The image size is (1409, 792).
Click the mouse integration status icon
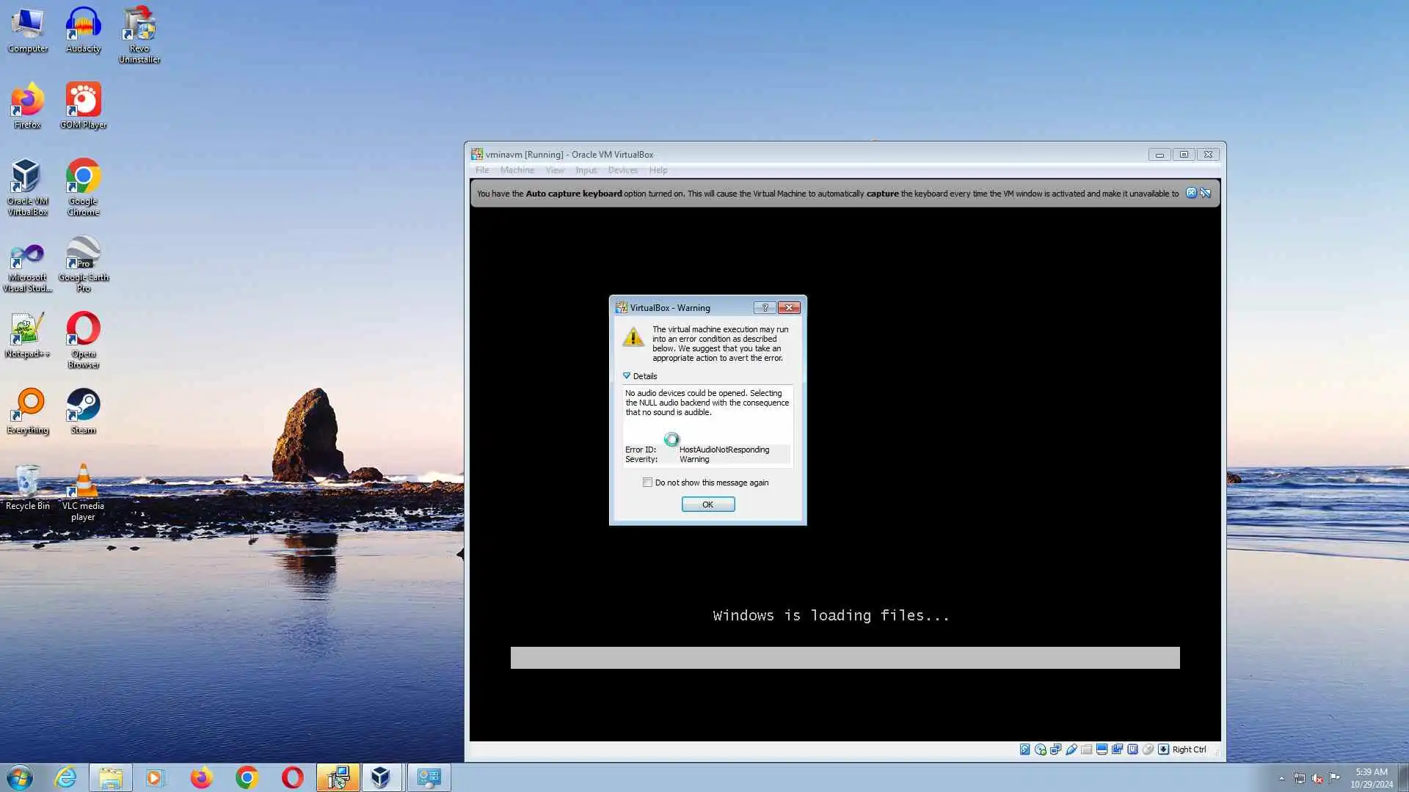tap(1148, 749)
